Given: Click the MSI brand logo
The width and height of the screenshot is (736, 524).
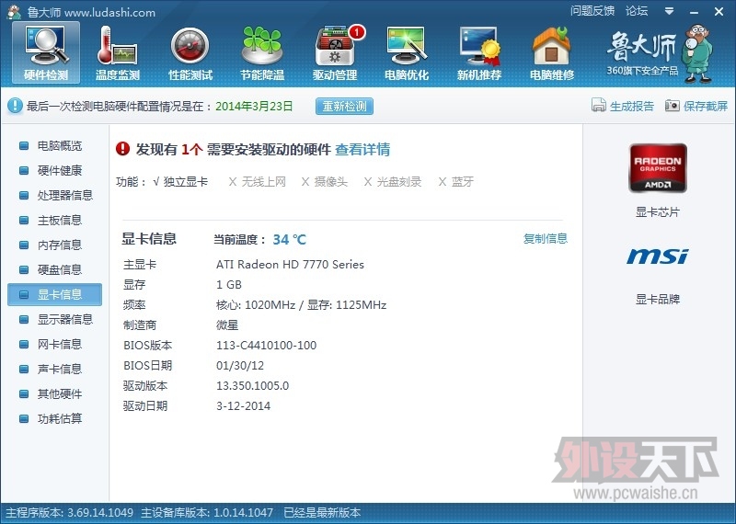Looking at the screenshot, I should coord(658,256).
